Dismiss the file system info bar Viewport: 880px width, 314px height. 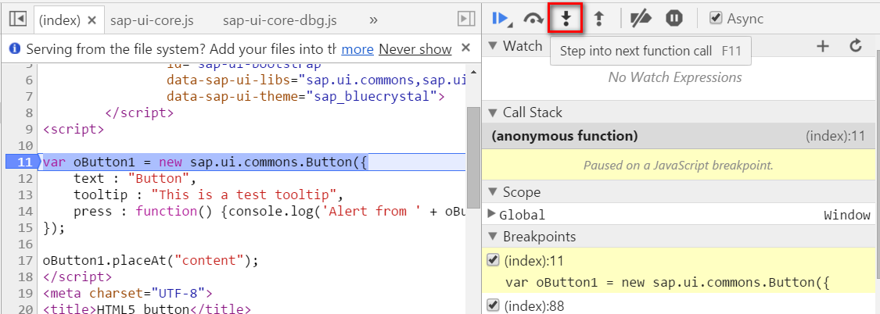tap(465, 48)
